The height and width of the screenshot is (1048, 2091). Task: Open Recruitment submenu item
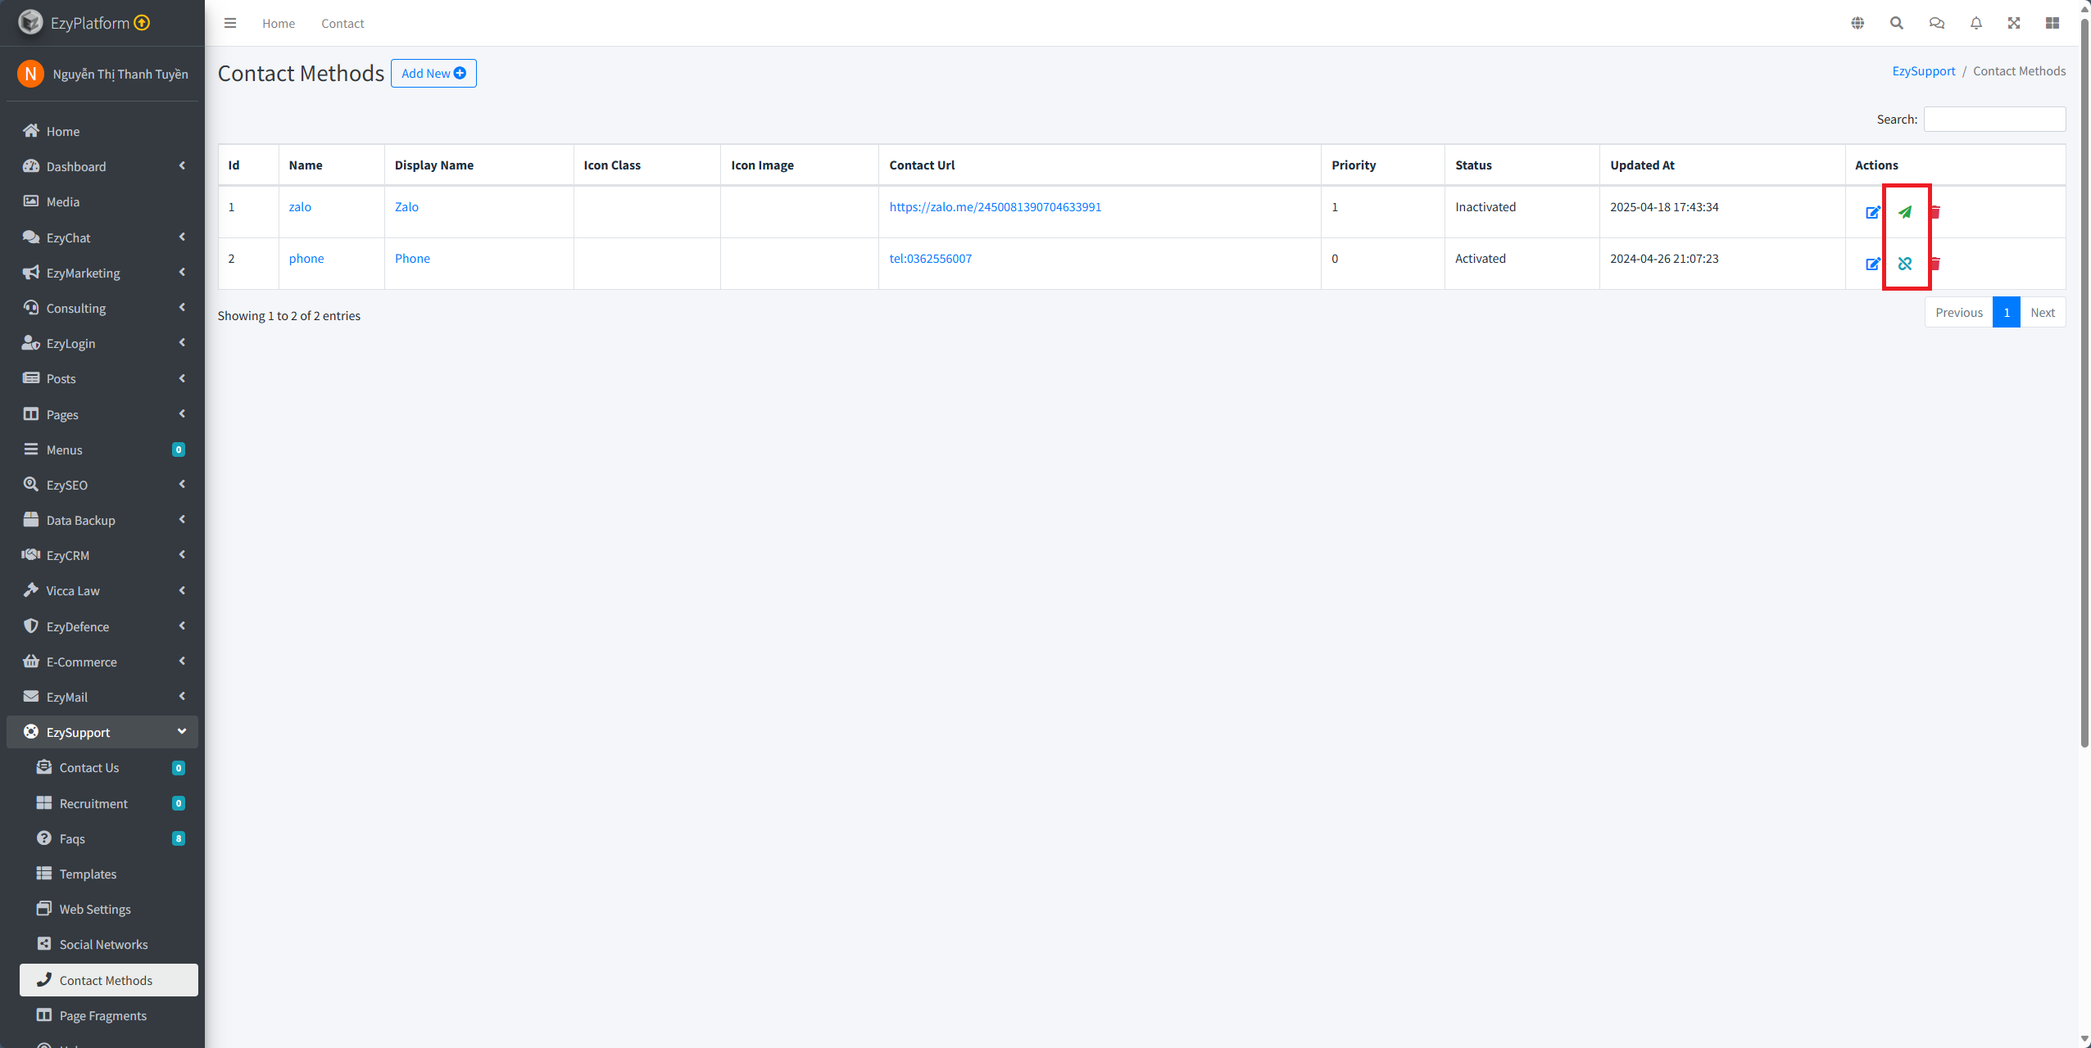pyautogui.click(x=109, y=803)
